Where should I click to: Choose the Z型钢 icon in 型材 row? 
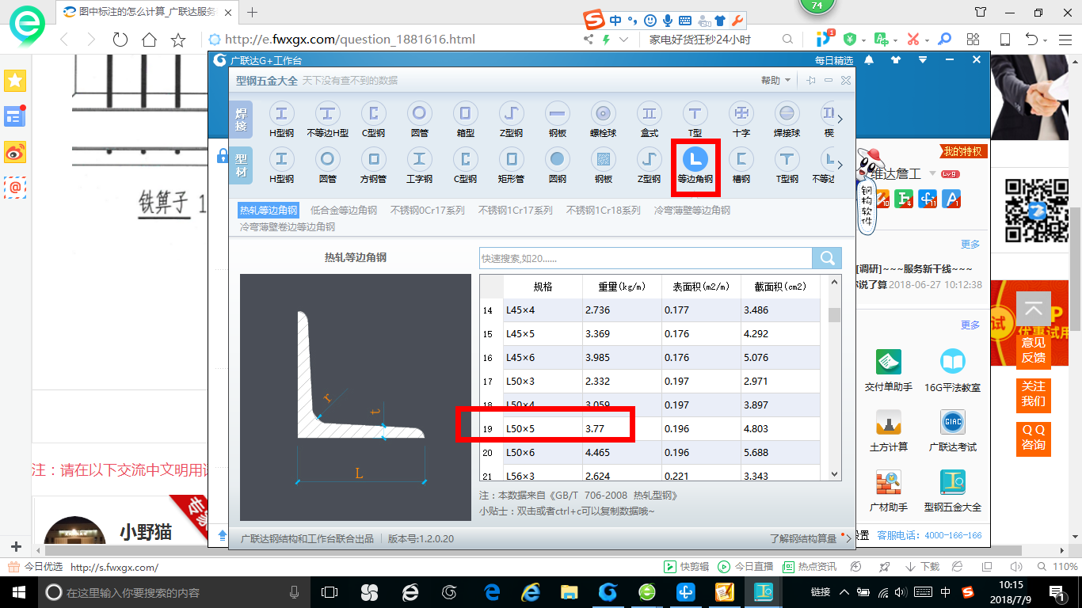point(649,159)
